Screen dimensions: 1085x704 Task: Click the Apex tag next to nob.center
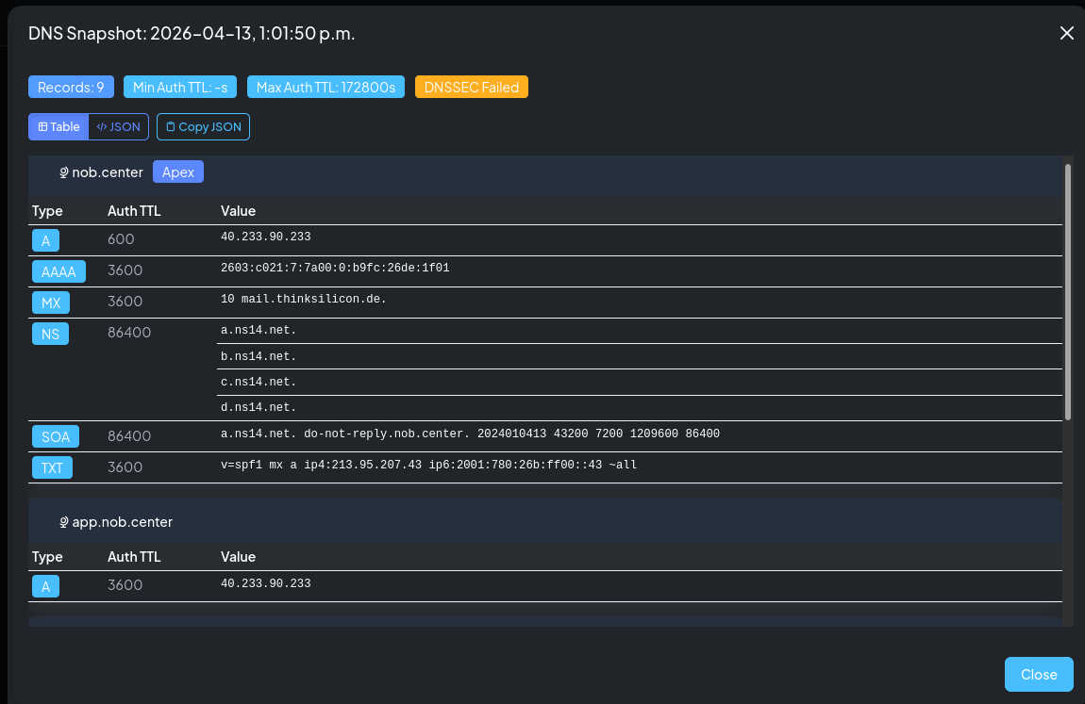177,172
